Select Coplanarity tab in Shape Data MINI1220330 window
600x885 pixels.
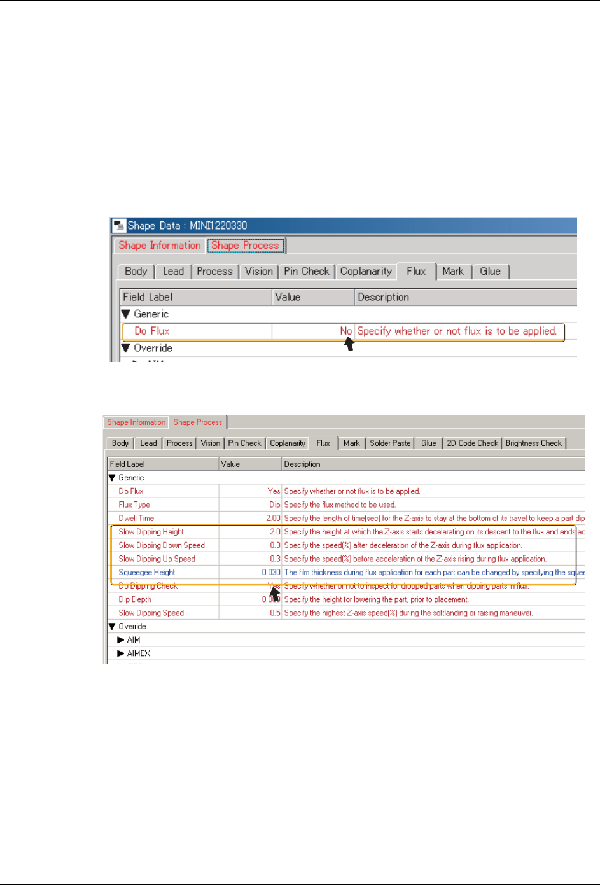point(366,272)
